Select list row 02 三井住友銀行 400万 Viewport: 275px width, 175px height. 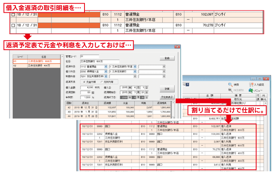[x=37, y=66]
